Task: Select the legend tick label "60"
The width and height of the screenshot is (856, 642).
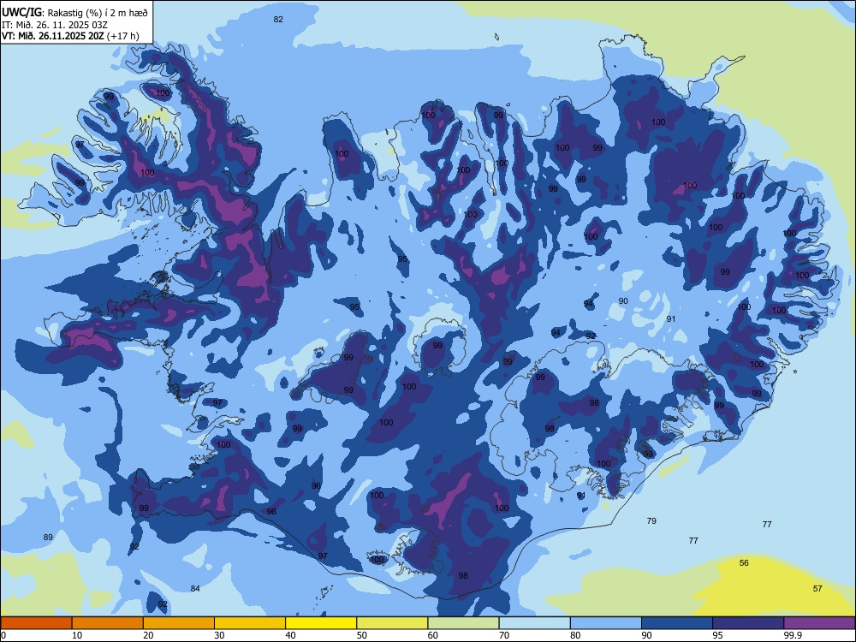Action: (433, 635)
